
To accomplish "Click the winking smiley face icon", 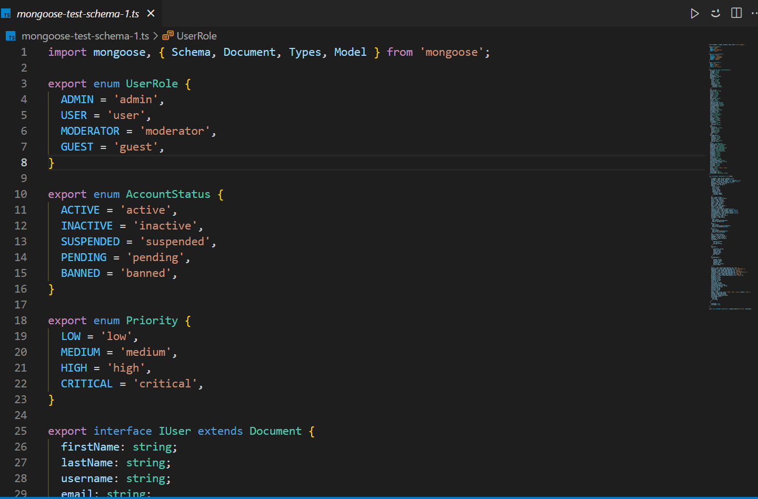I will click(x=715, y=13).
